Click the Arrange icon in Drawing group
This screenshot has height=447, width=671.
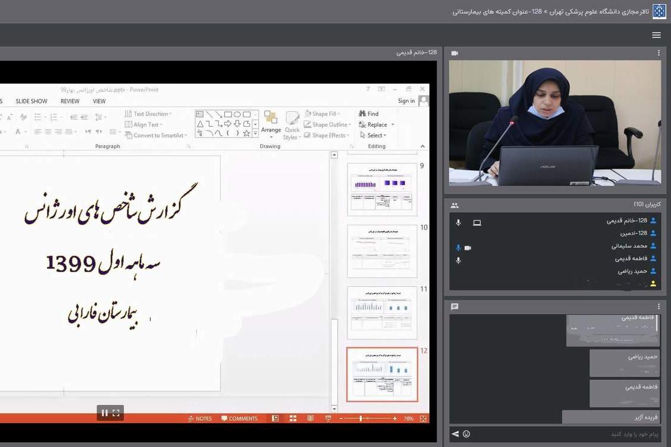pos(271,122)
